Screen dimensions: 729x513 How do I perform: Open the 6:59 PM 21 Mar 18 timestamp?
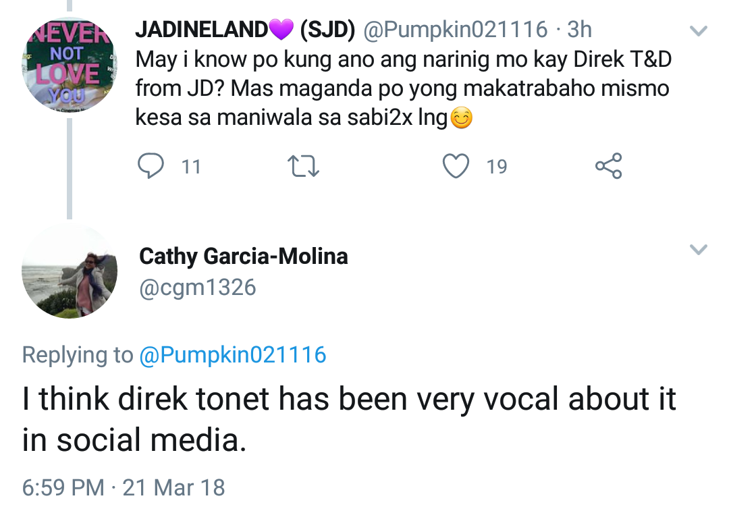(124, 487)
